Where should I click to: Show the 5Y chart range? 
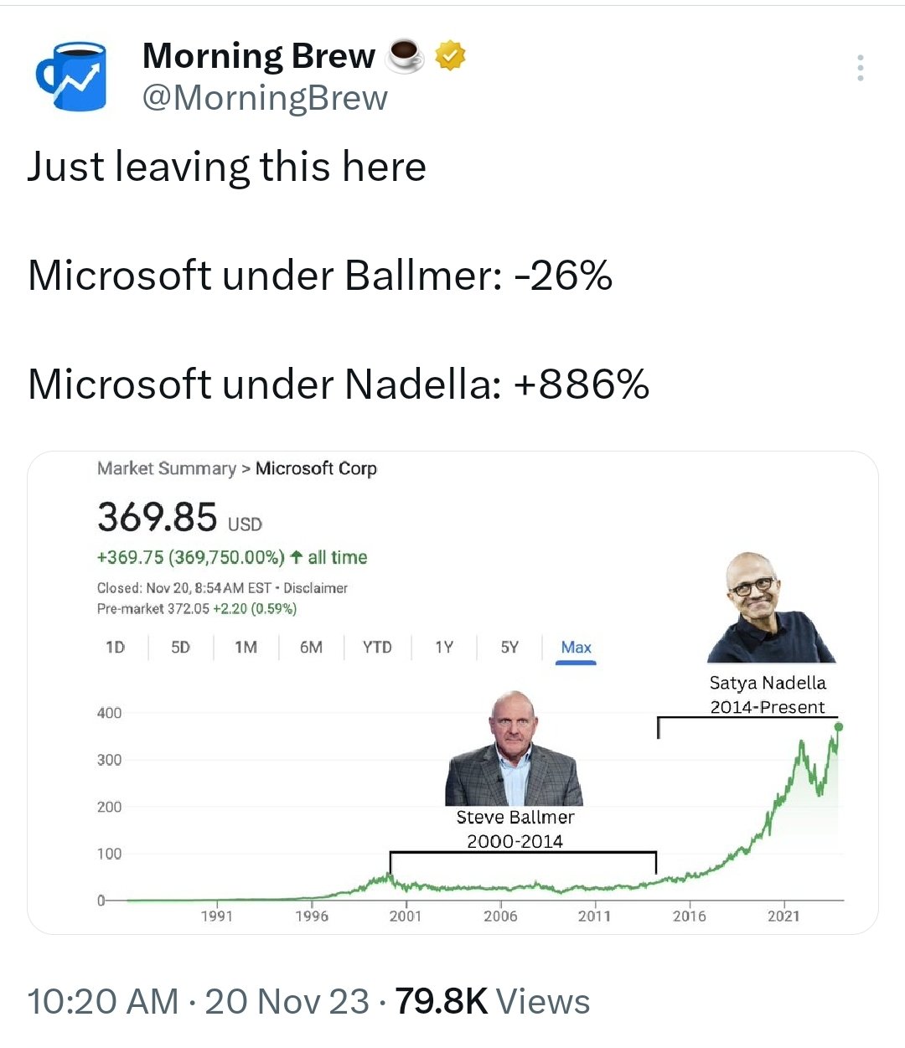(509, 648)
